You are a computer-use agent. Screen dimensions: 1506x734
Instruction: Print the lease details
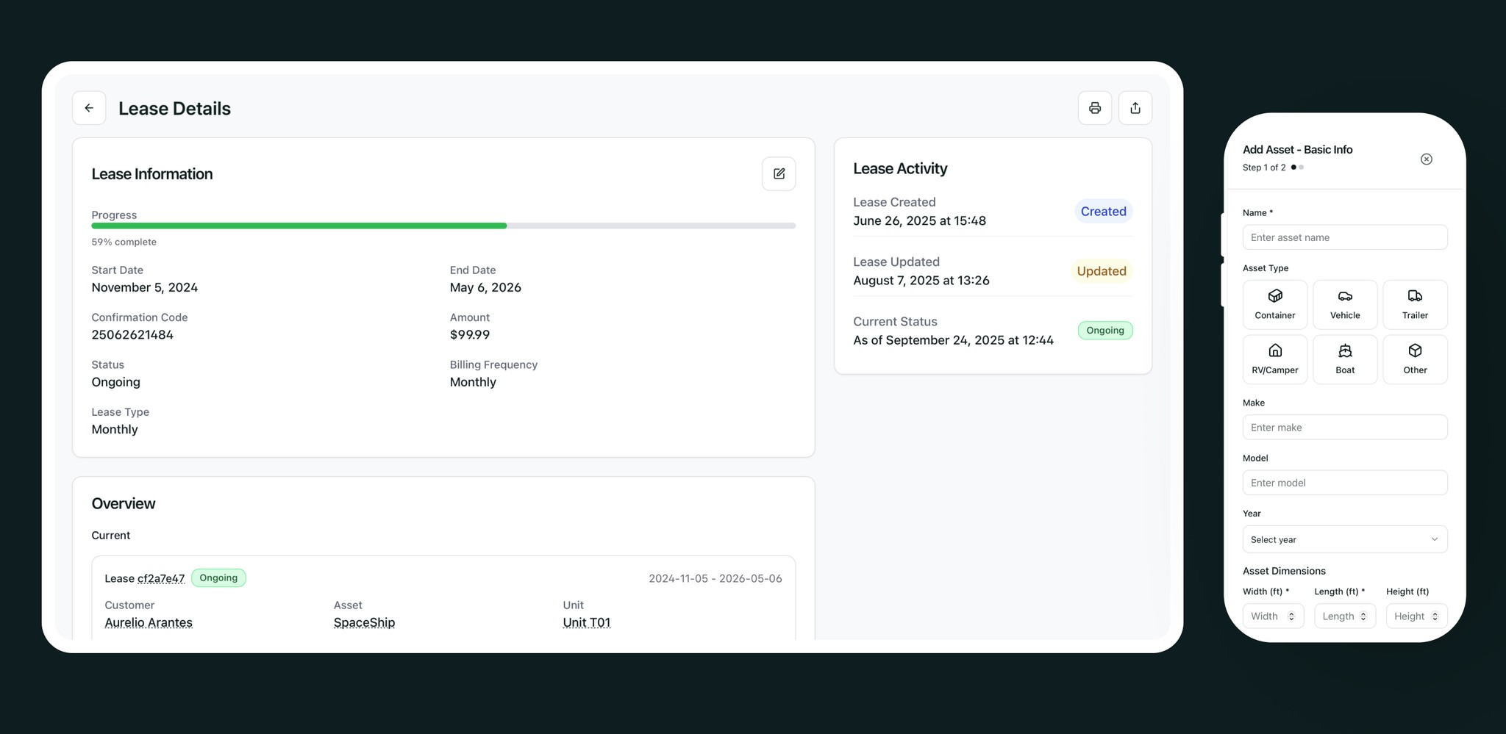coord(1095,108)
